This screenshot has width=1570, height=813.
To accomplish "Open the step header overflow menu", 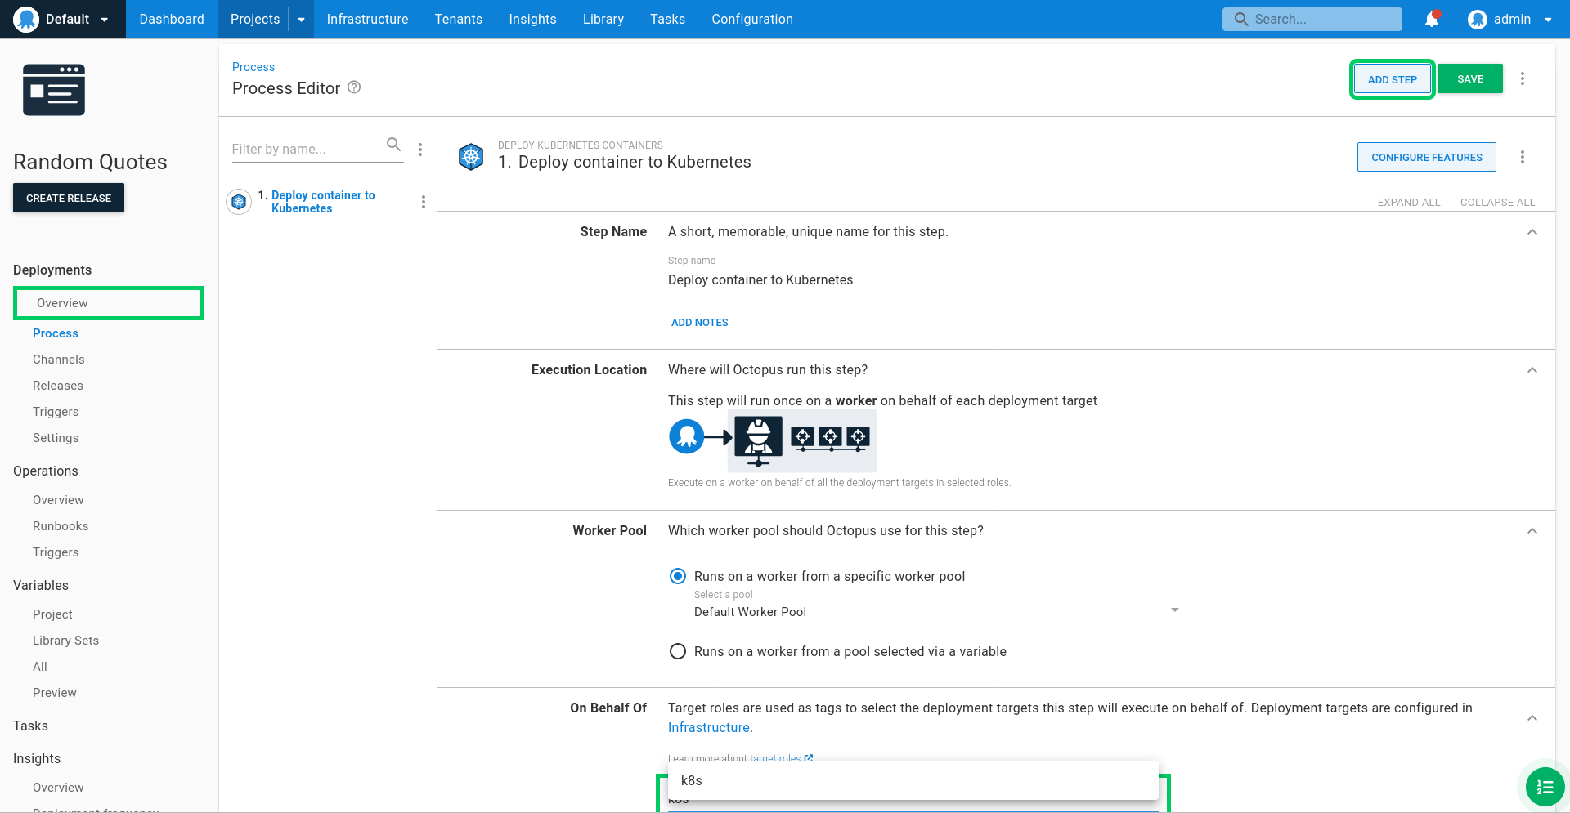I will pos(1523,157).
